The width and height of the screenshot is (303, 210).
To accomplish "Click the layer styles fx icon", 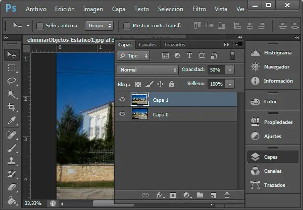I will 160,195.
